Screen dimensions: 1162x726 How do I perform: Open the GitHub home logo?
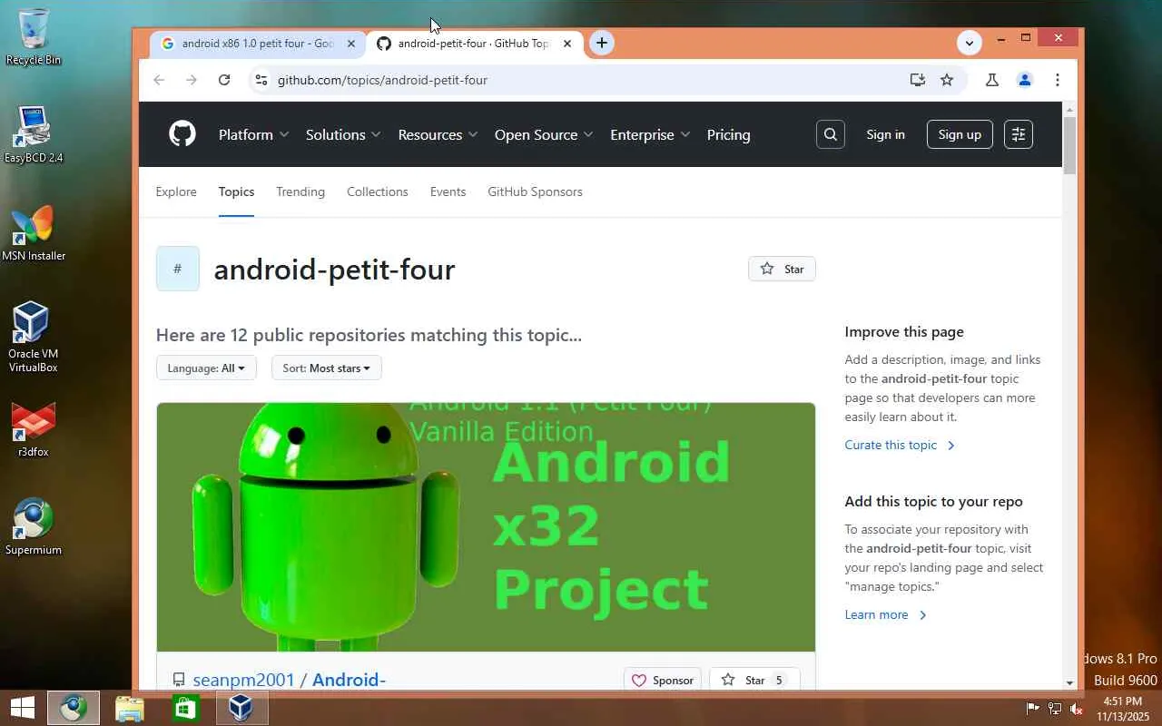(182, 134)
